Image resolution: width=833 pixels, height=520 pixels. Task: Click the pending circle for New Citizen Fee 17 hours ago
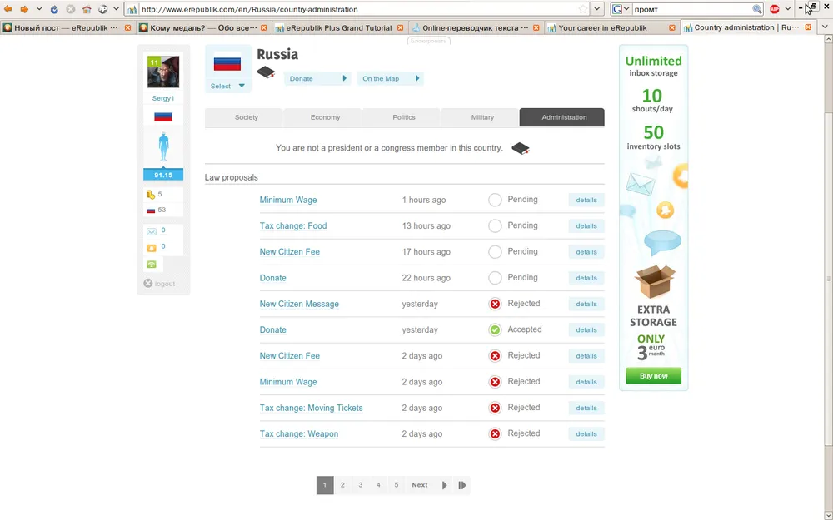point(495,252)
